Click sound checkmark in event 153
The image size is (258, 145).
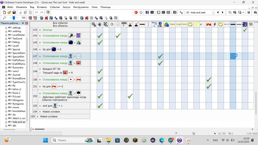pos(100,106)
